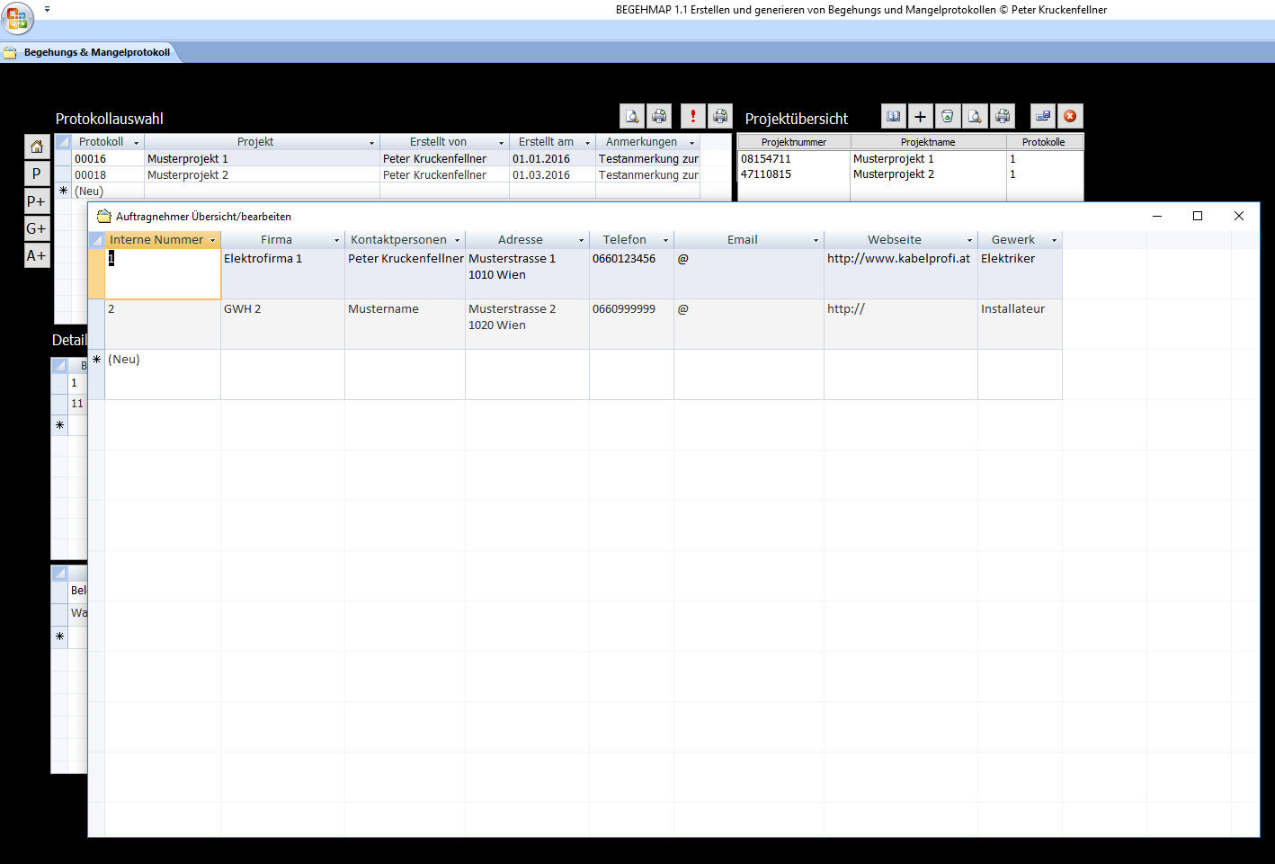This screenshot has width=1275, height=864.
Task: Open the book icon in Projektübersicht toolbar
Action: (x=893, y=116)
